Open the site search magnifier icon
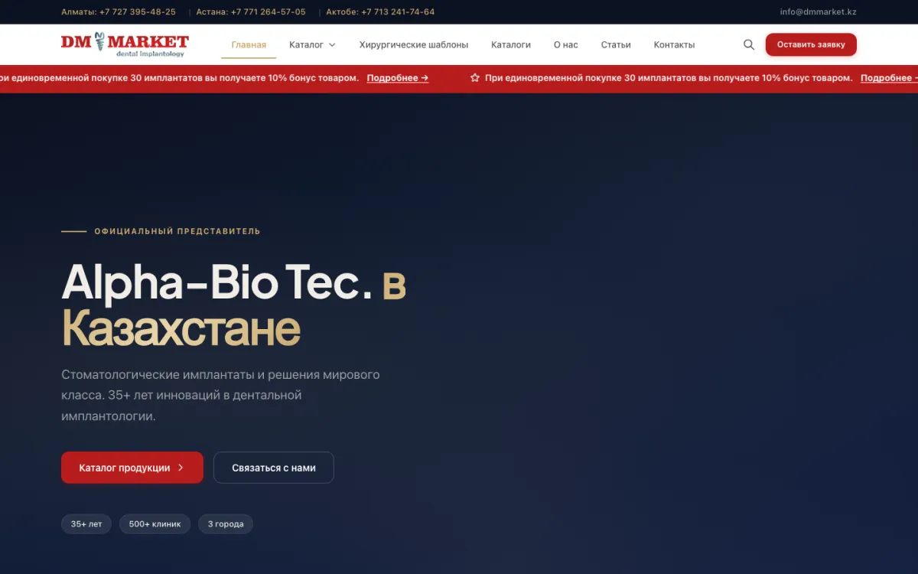Screen dimensions: 918x574 (x=749, y=44)
